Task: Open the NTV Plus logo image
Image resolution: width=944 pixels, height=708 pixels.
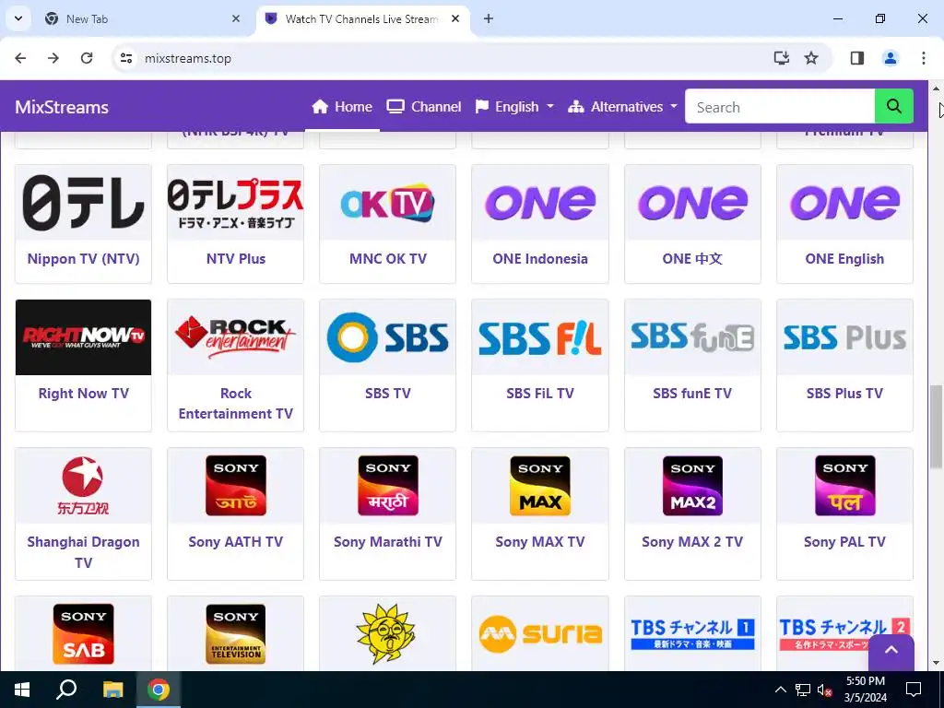Action: point(235,202)
